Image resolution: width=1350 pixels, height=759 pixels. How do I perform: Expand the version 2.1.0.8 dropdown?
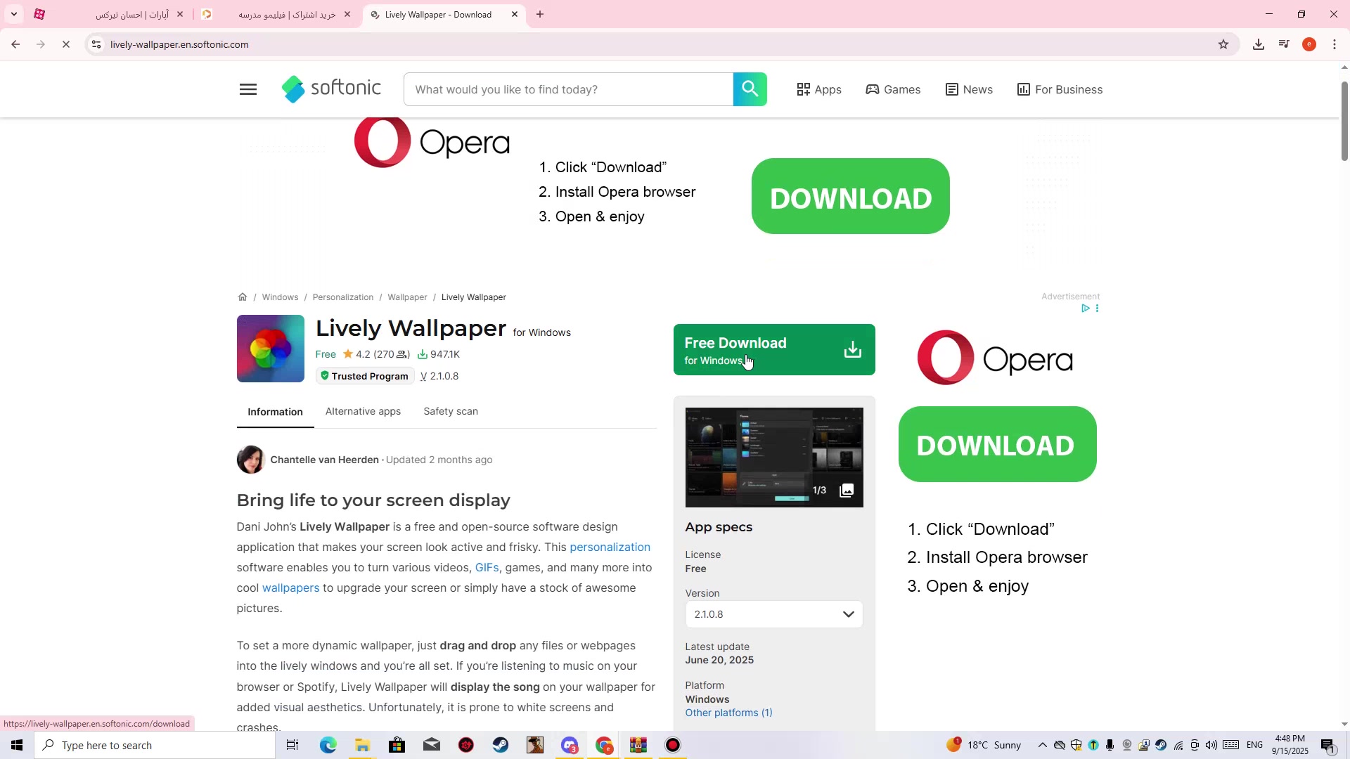(x=773, y=614)
